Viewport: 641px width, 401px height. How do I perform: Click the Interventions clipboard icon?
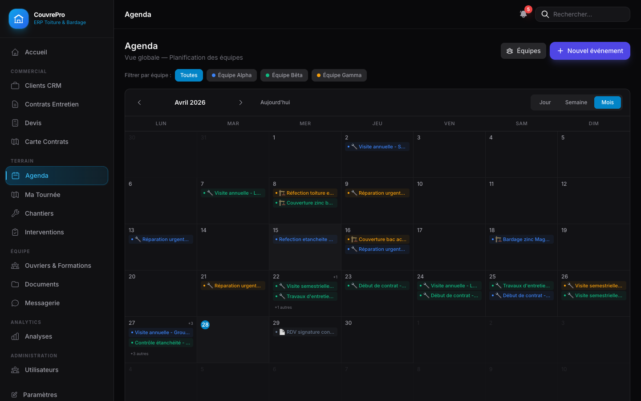tap(15, 232)
